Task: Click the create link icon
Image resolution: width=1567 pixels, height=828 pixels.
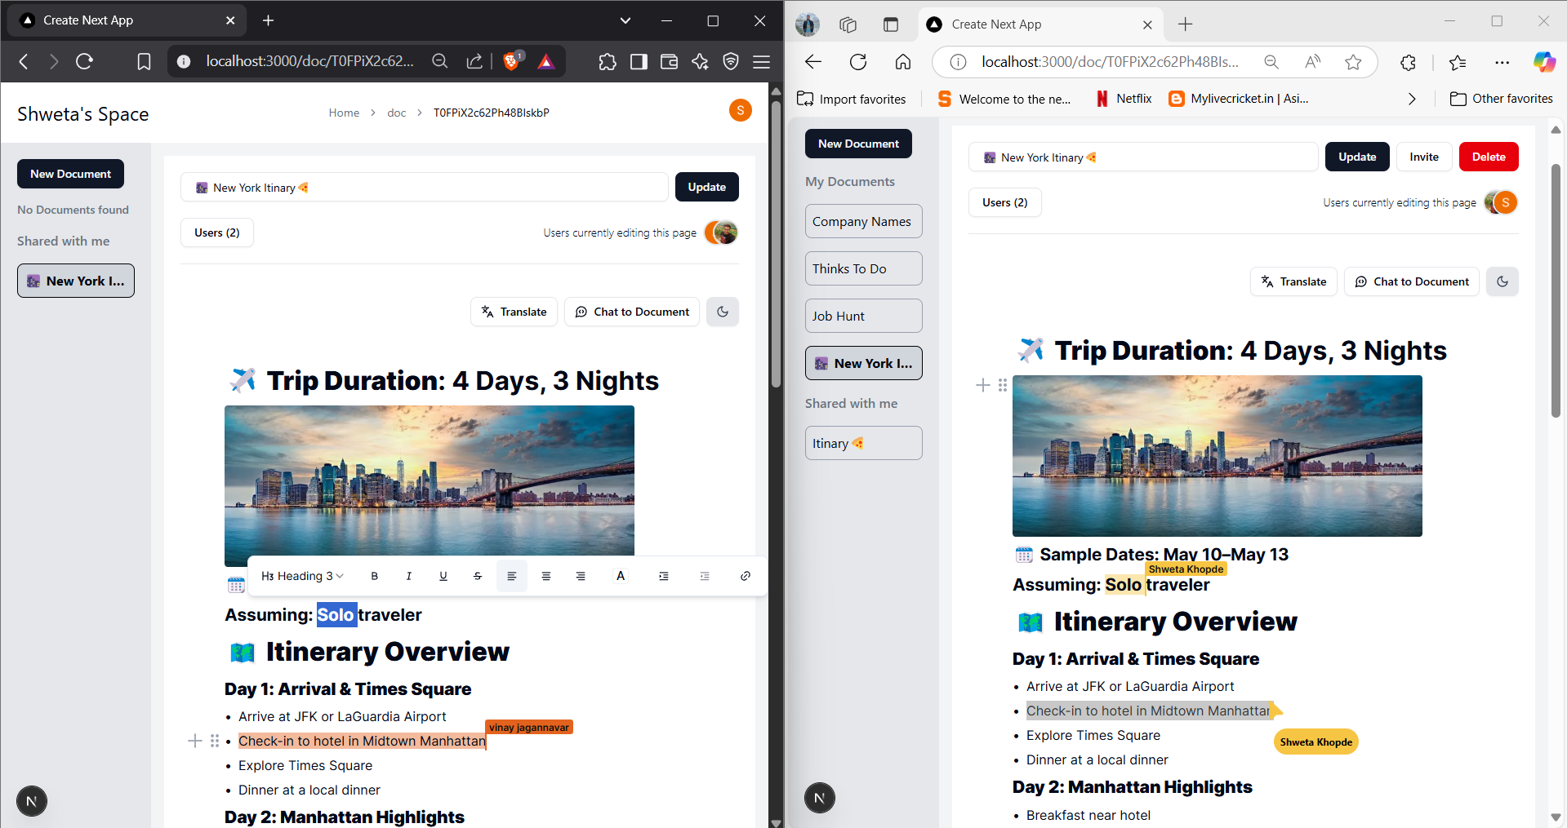Action: point(746,576)
